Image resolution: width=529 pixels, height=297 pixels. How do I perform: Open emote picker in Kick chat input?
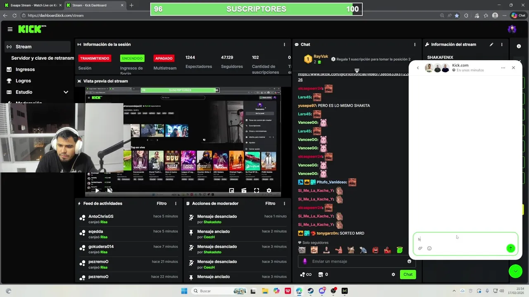[409, 261]
